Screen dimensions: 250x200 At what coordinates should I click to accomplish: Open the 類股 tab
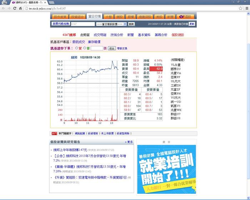tap(120, 17)
